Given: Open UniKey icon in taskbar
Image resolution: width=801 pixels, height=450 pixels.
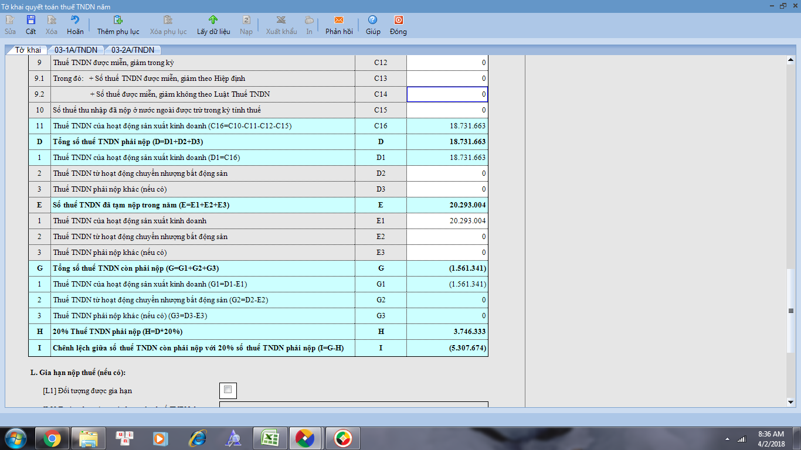Looking at the screenshot, I should coord(125,438).
